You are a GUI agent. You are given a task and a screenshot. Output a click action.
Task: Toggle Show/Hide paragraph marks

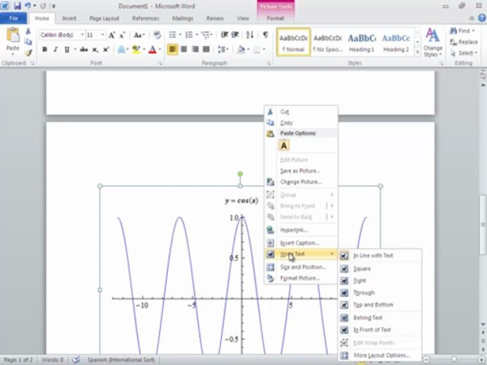(265, 35)
